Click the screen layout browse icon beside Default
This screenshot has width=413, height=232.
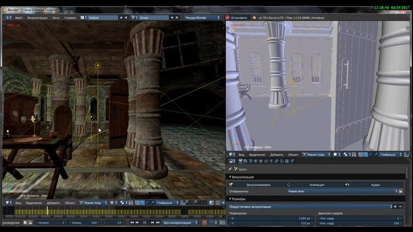point(83,17)
